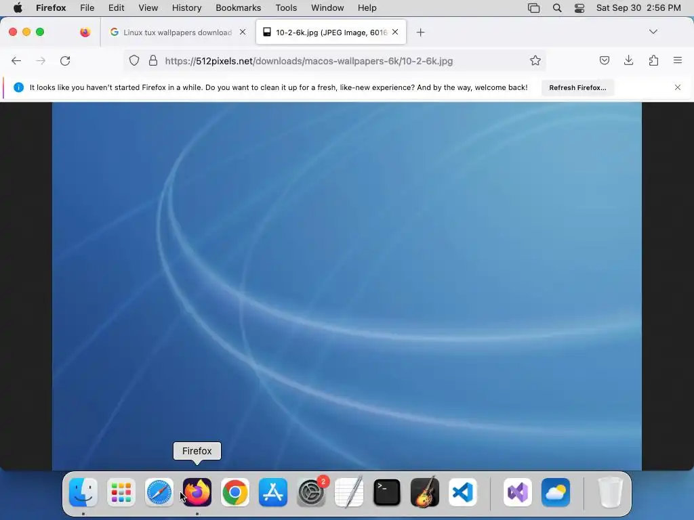This screenshot has width=694, height=520.
Task: Open System Settings from the Dock
Action: click(311, 492)
